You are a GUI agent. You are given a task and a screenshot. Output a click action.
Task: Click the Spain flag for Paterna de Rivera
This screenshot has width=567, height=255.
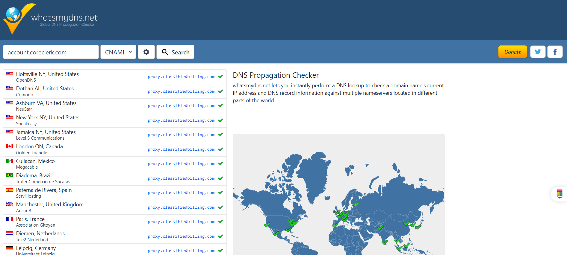(10, 190)
